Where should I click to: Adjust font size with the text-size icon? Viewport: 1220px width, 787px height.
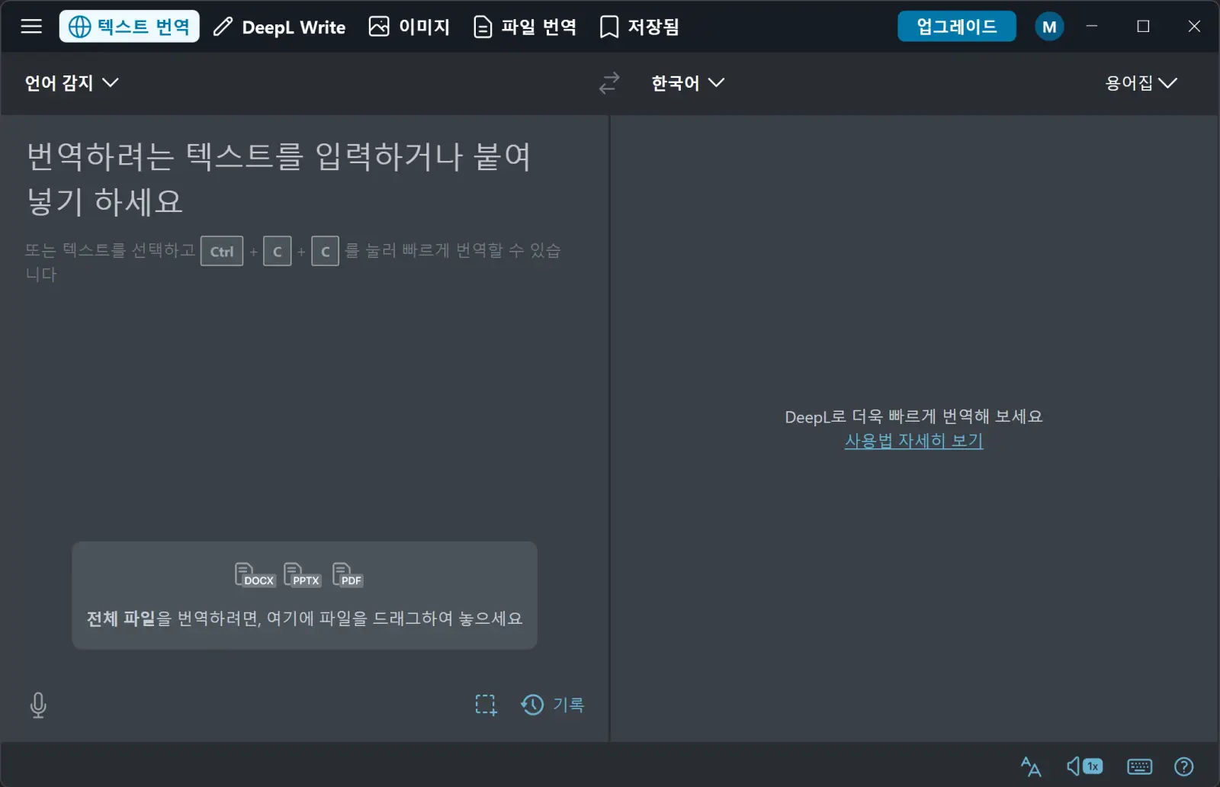click(1031, 766)
